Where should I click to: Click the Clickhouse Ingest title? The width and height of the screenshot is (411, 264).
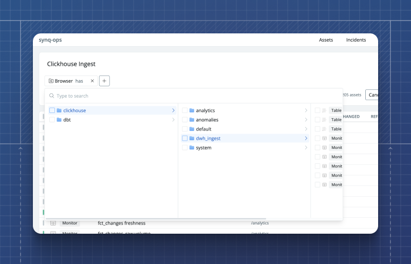click(x=71, y=64)
